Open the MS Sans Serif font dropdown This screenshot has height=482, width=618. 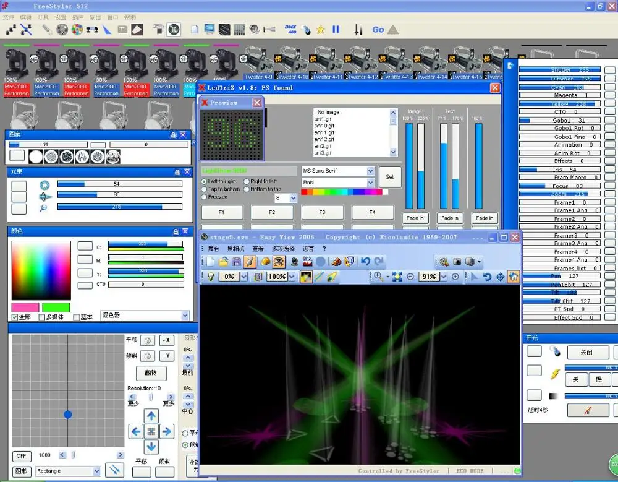tap(370, 171)
